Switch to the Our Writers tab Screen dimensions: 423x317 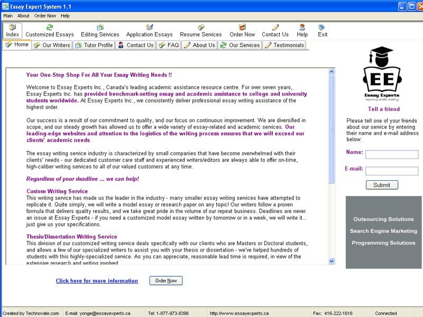(52, 45)
